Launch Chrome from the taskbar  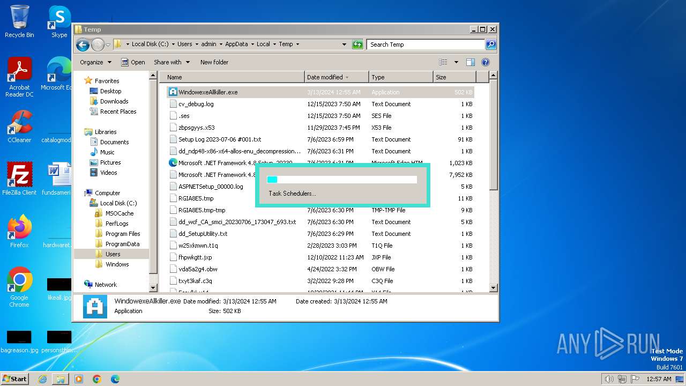97,379
